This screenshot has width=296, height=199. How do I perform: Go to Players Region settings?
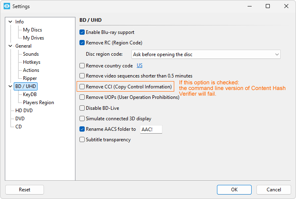pos(38,103)
